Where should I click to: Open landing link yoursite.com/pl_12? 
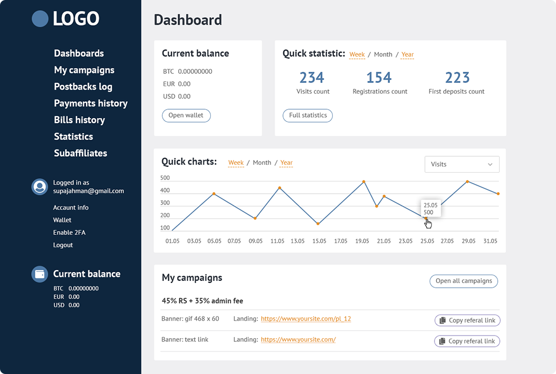[x=306, y=319]
